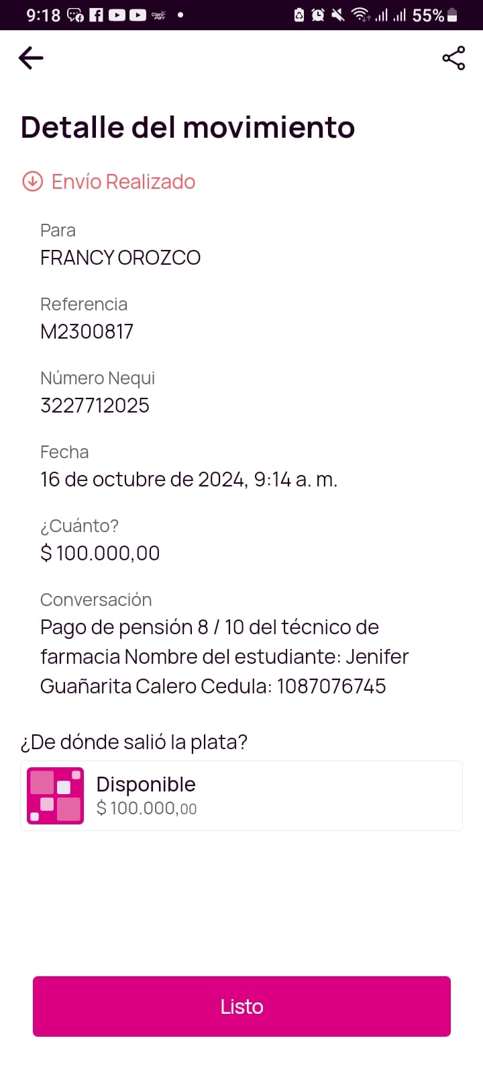Tap the back arrow
The height and width of the screenshot is (1075, 483).
pos(31,58)
